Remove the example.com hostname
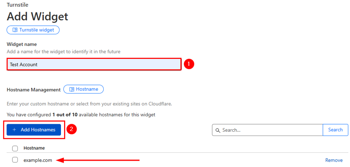This screenshot has height=167, width=350. [x=334, y=160]
